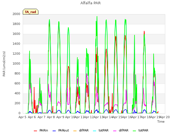
Task: Click the 400 y-axis tick label
Action: pos(17,93)
